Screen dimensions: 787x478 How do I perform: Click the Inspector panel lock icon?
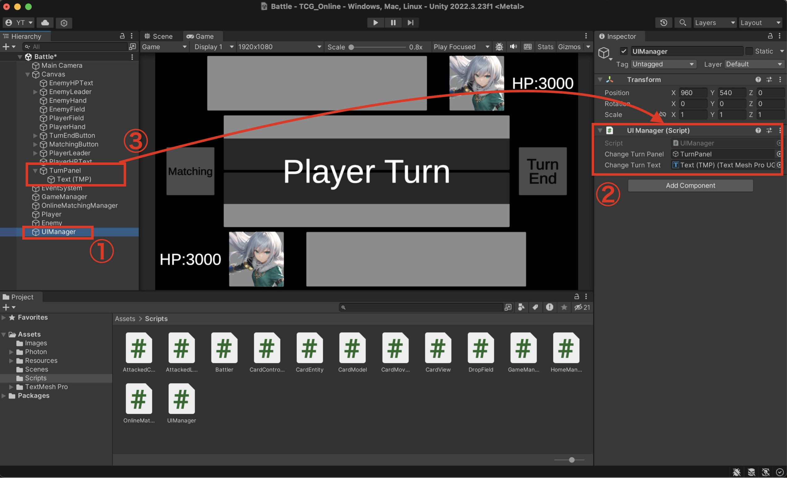(770, 36)
